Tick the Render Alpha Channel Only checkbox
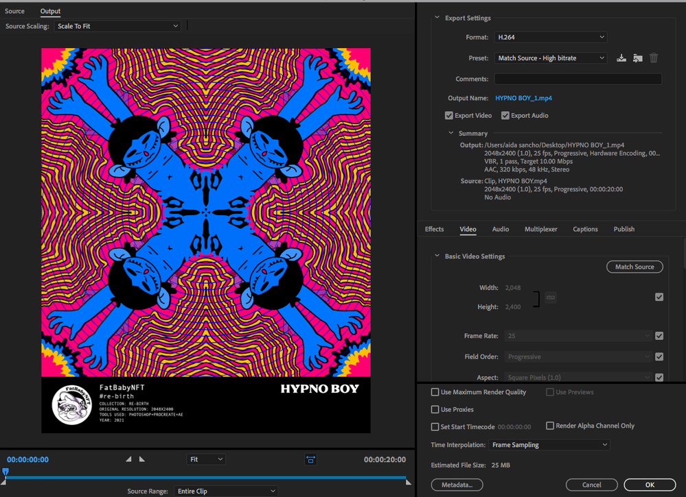 click(x=550, y=426)
